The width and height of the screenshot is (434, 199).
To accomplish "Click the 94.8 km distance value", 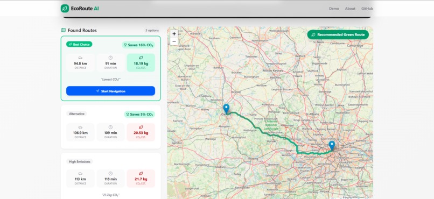I will (80, 63).
